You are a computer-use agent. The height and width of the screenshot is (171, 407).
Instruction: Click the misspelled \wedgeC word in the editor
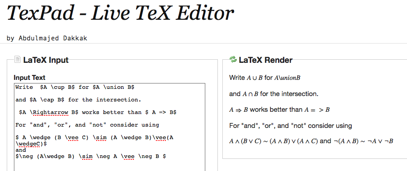(x=30, y=144)
